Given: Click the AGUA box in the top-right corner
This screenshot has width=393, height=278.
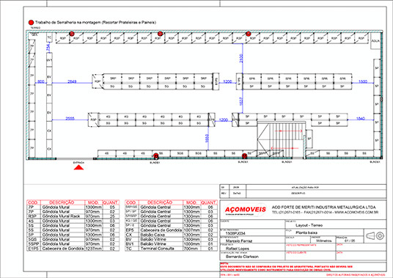Looking at the screenshot, I should (375, 40).
